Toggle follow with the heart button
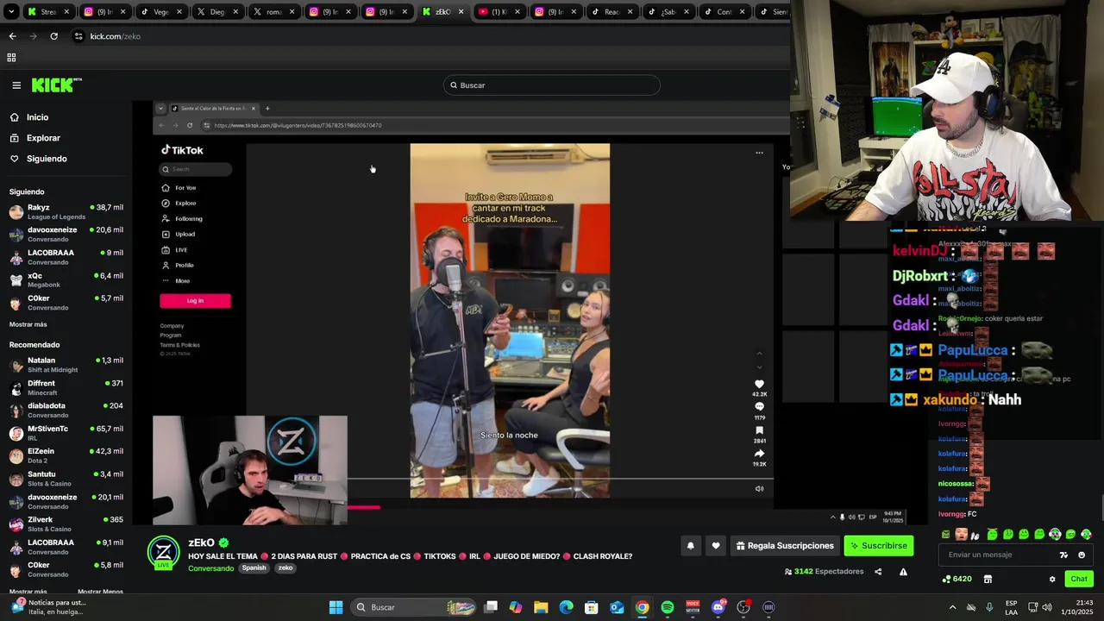The width and height of the screenshot is (1104, 621). tap(715, 546)
